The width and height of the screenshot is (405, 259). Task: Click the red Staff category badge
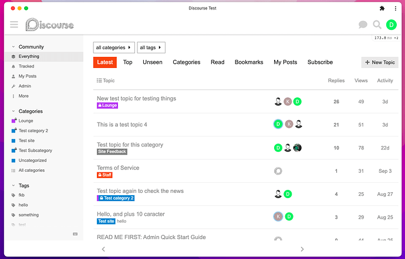(x=104, y=175)
